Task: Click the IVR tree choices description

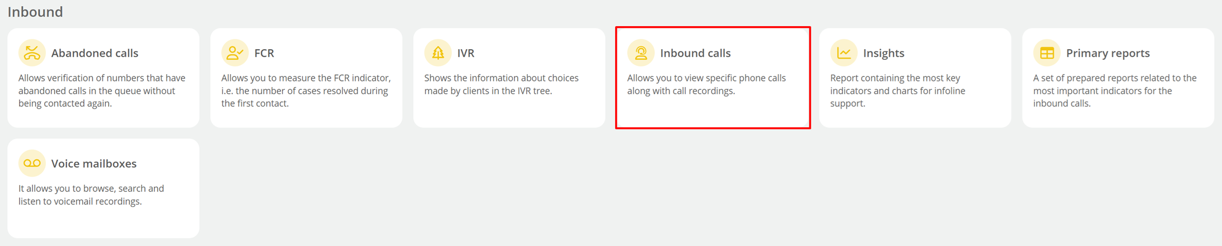Action: pyautogui.click(x=502, y=84)
